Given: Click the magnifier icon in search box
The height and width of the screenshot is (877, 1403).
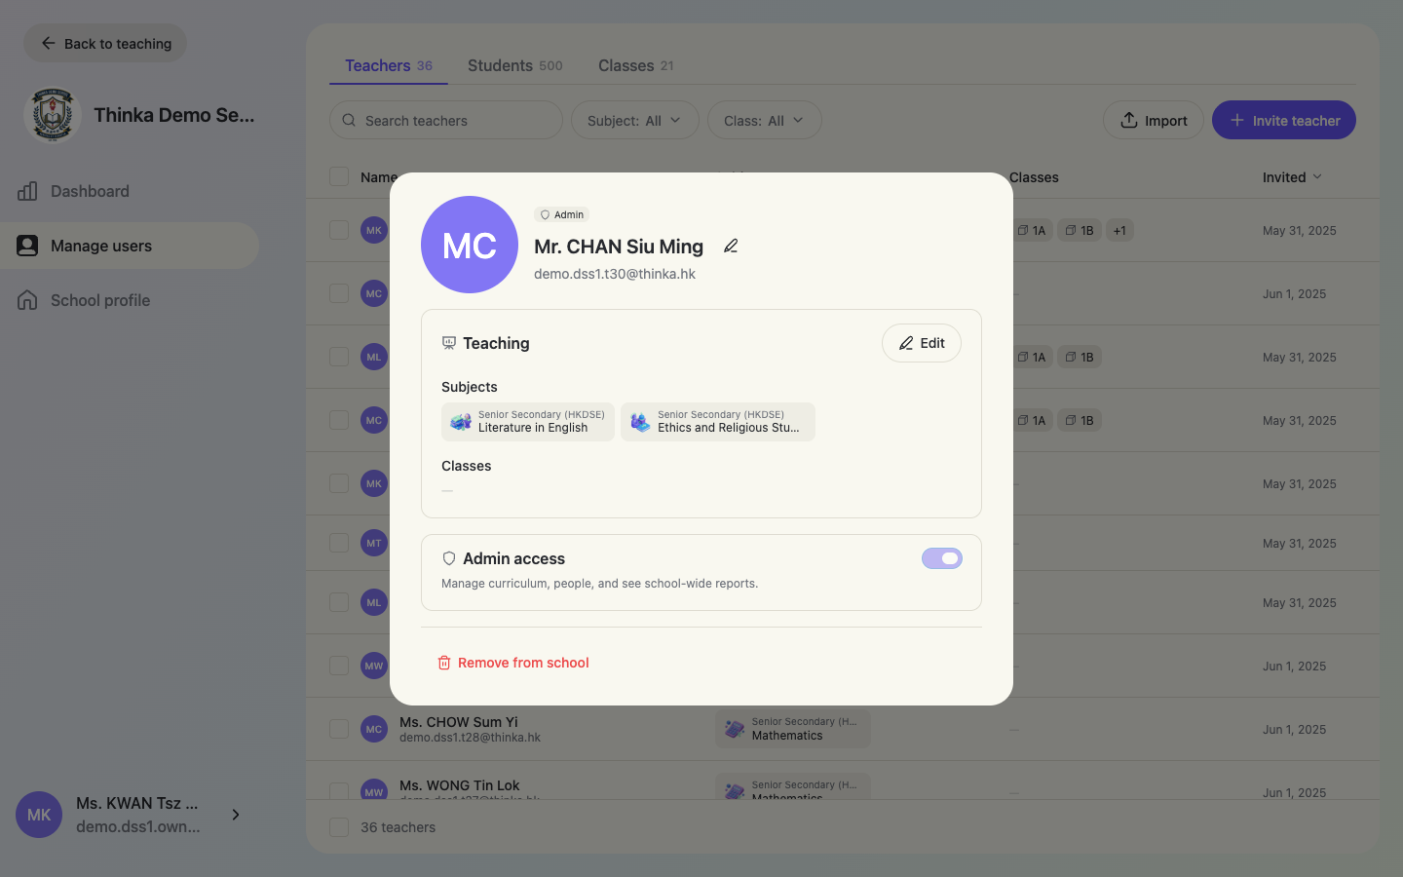Looking at the screenshot, I should coord(349,120).
